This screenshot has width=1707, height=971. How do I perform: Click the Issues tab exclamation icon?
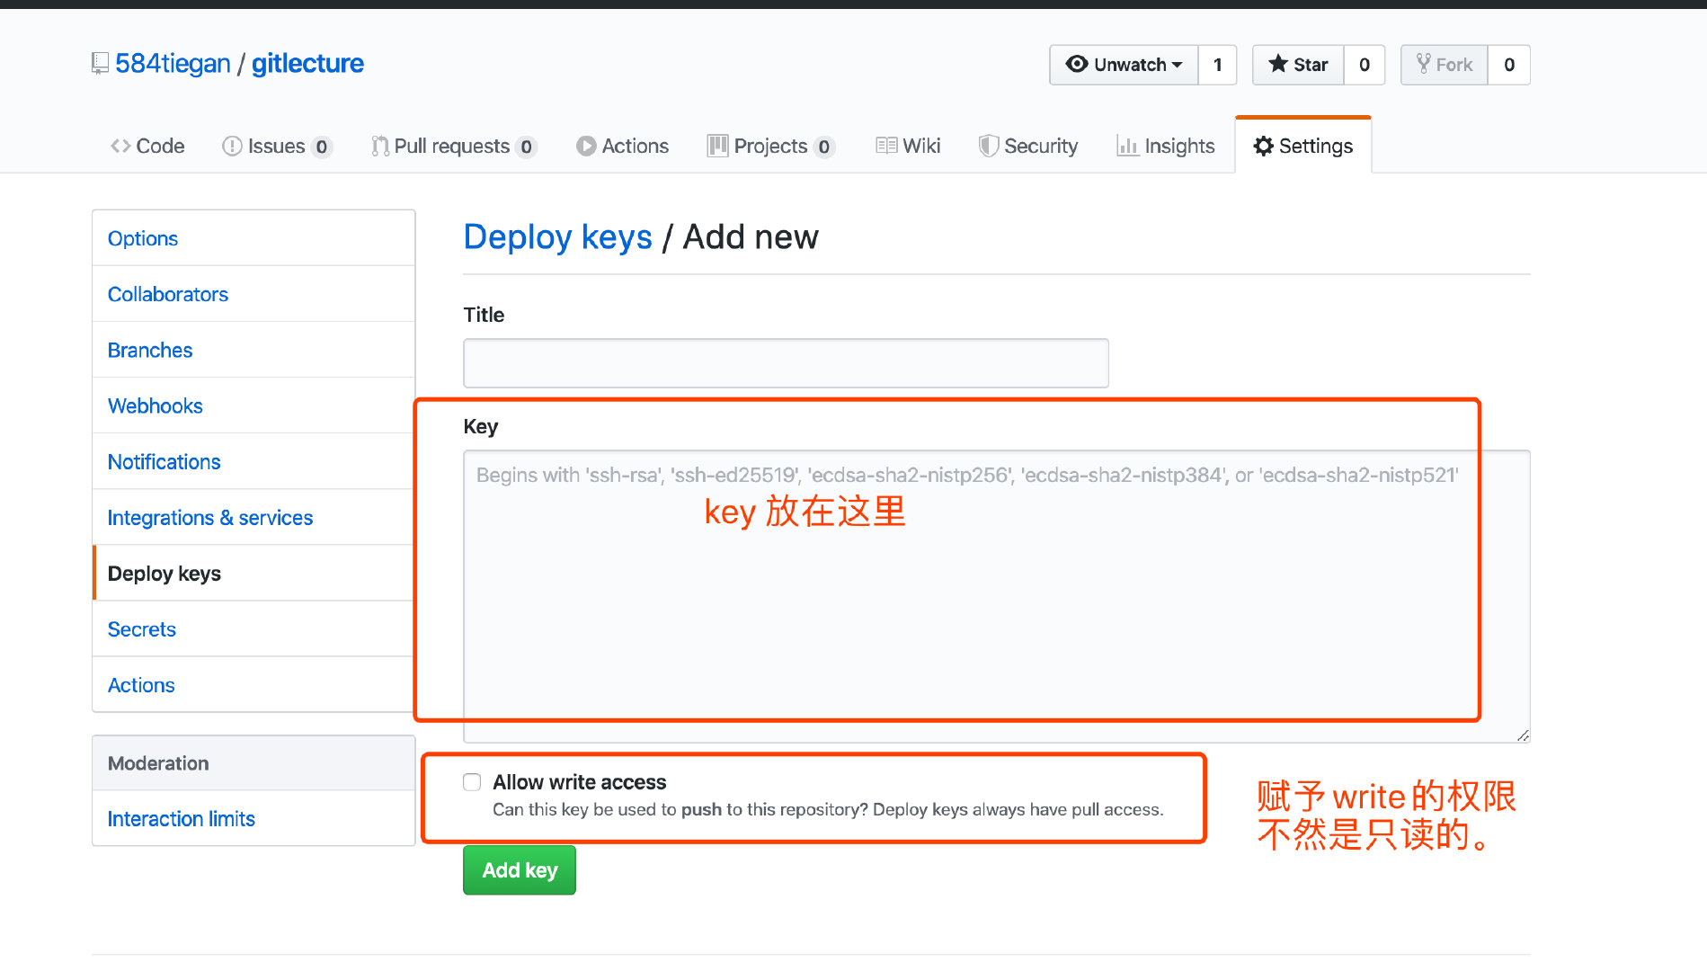[x=232, y=146]
